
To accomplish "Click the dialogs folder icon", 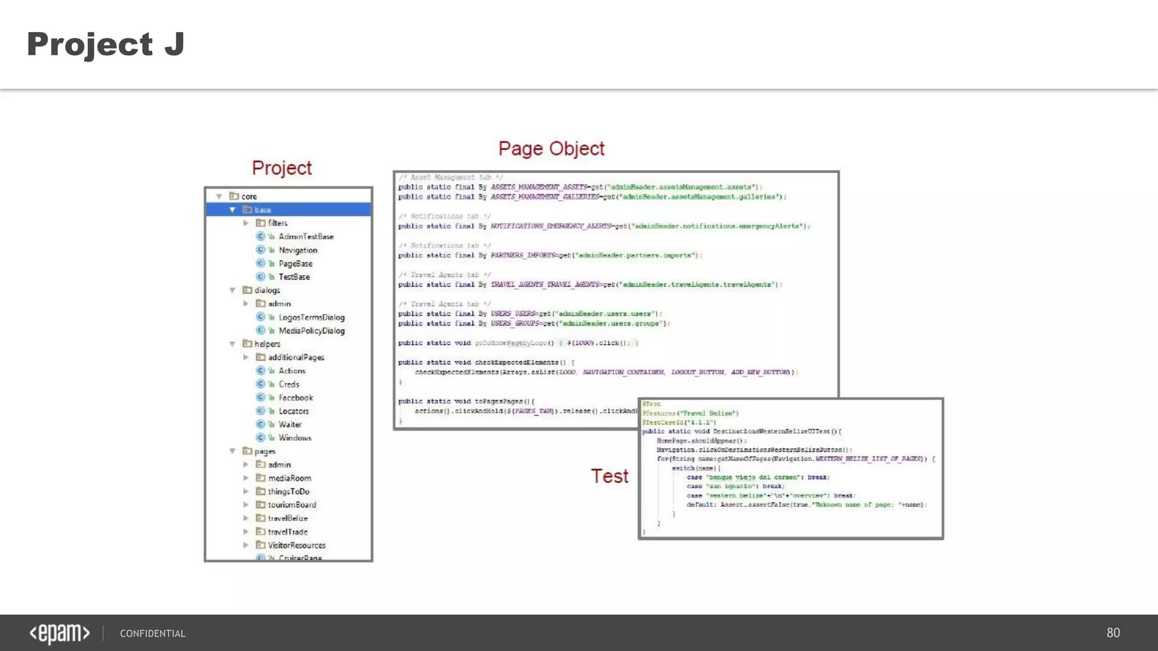I will (247, 290).
